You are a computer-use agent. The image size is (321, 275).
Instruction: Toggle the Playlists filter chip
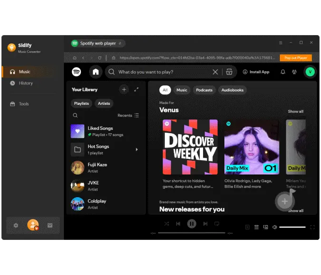[81, 103]
